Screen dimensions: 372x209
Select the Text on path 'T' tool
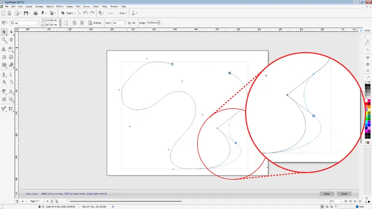4,92
